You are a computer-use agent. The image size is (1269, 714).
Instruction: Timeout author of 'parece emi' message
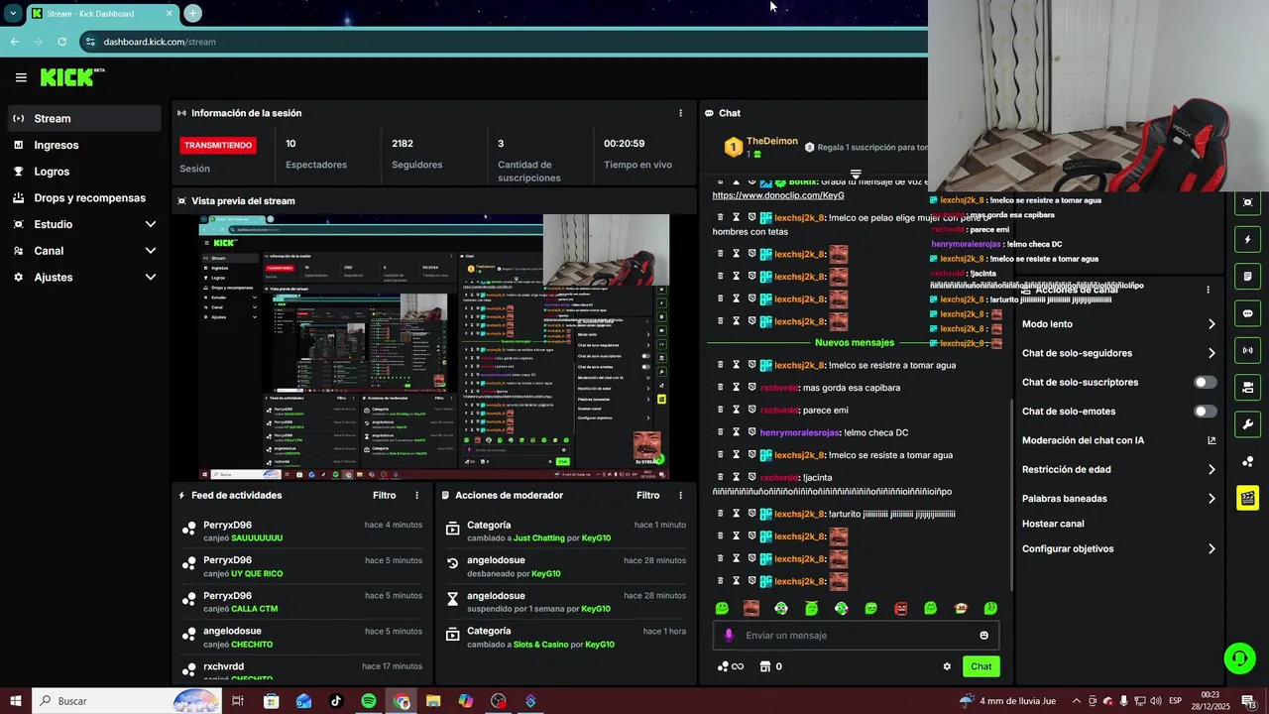point(736,410)
